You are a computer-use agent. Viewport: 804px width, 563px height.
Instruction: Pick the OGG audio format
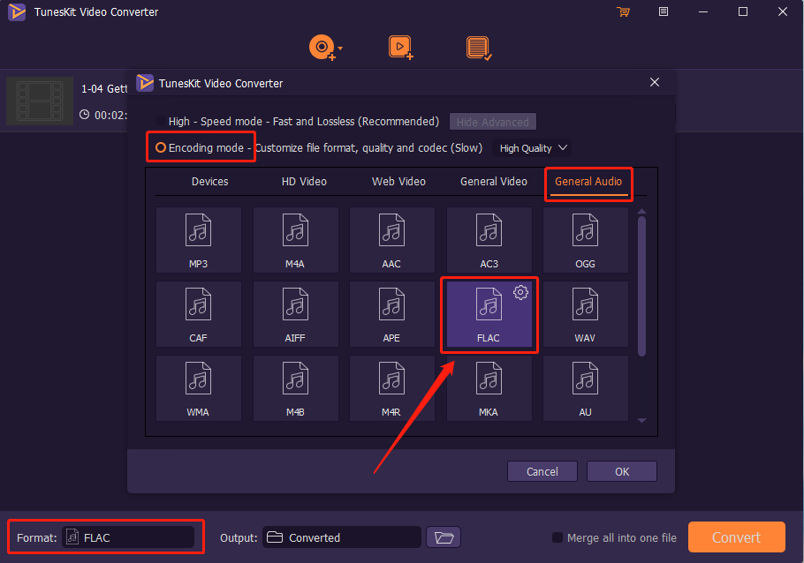coord(585,240)
